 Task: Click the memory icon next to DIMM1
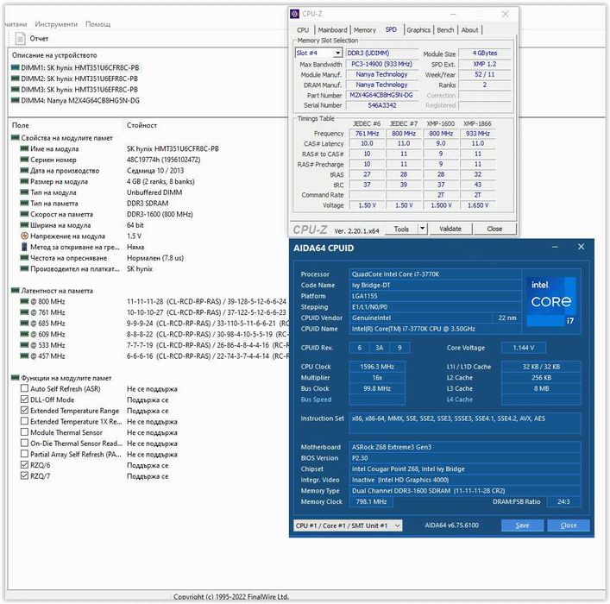point(16,67)
